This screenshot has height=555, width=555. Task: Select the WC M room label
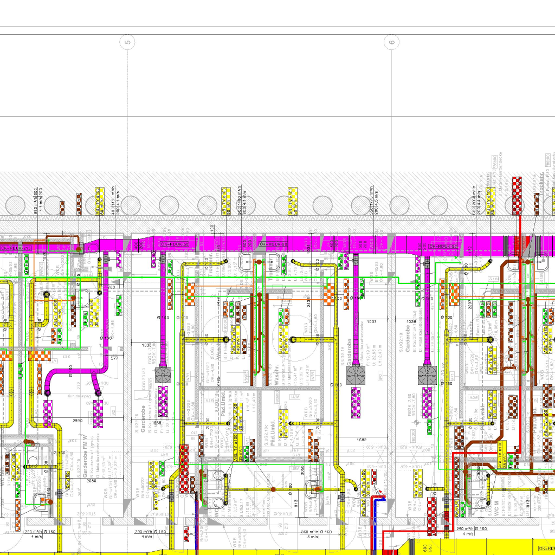[x=495, y=508]
